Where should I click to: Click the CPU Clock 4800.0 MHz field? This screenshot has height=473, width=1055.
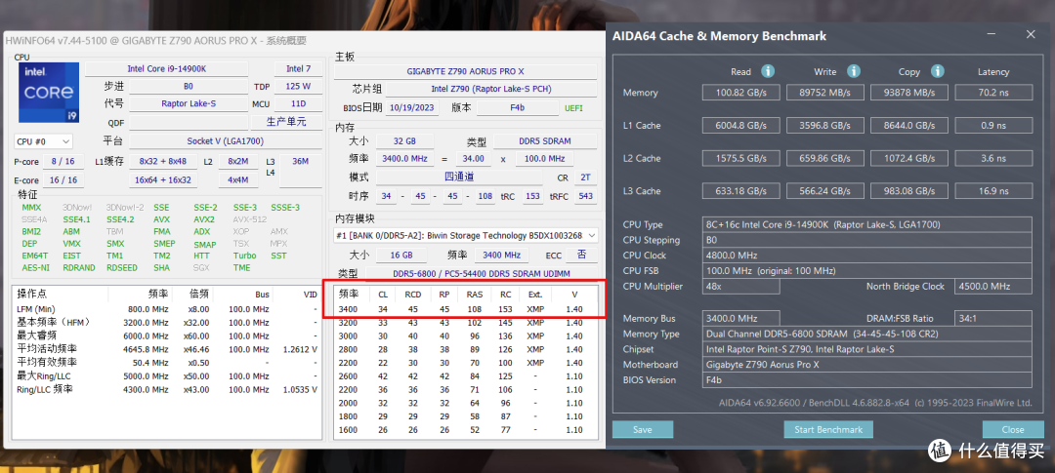coord(867,256)
